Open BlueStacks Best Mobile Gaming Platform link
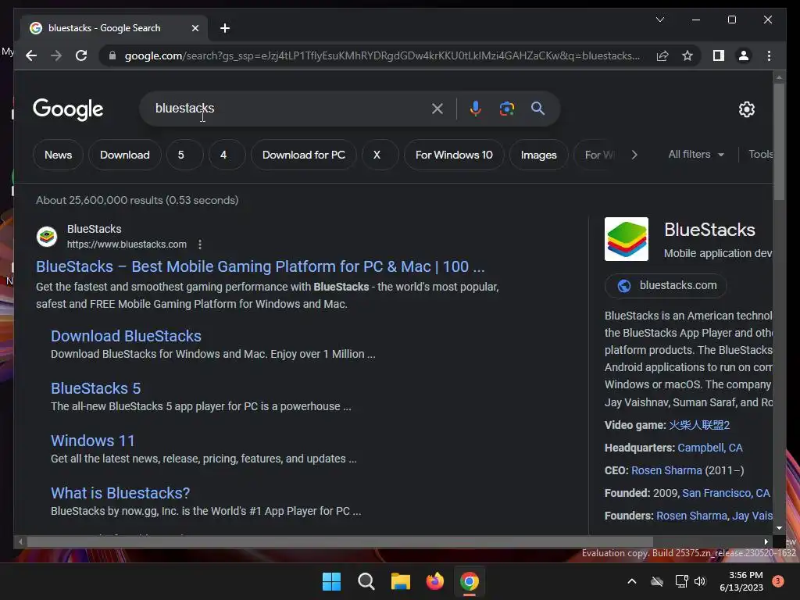The image size is (800, 600). [260, 266]
